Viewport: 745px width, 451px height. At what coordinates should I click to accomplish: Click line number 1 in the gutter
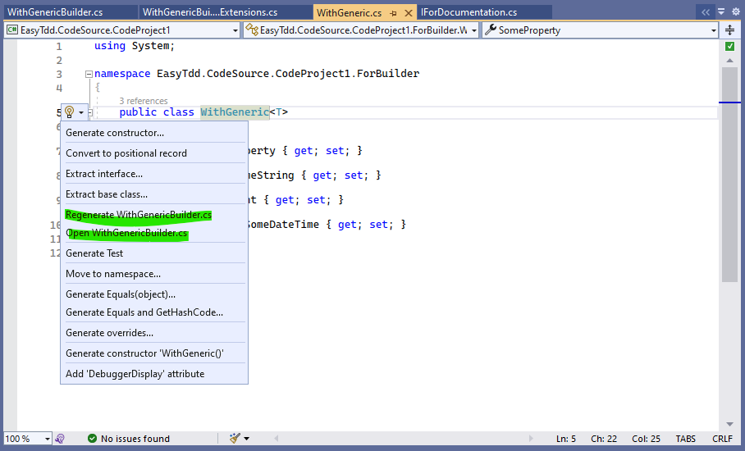tap(59, 46)
